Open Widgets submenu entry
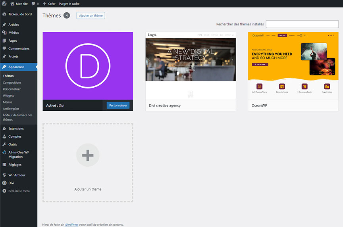This screenshot has width=343, height=227. pyautogui.click(x=8, y=96)
